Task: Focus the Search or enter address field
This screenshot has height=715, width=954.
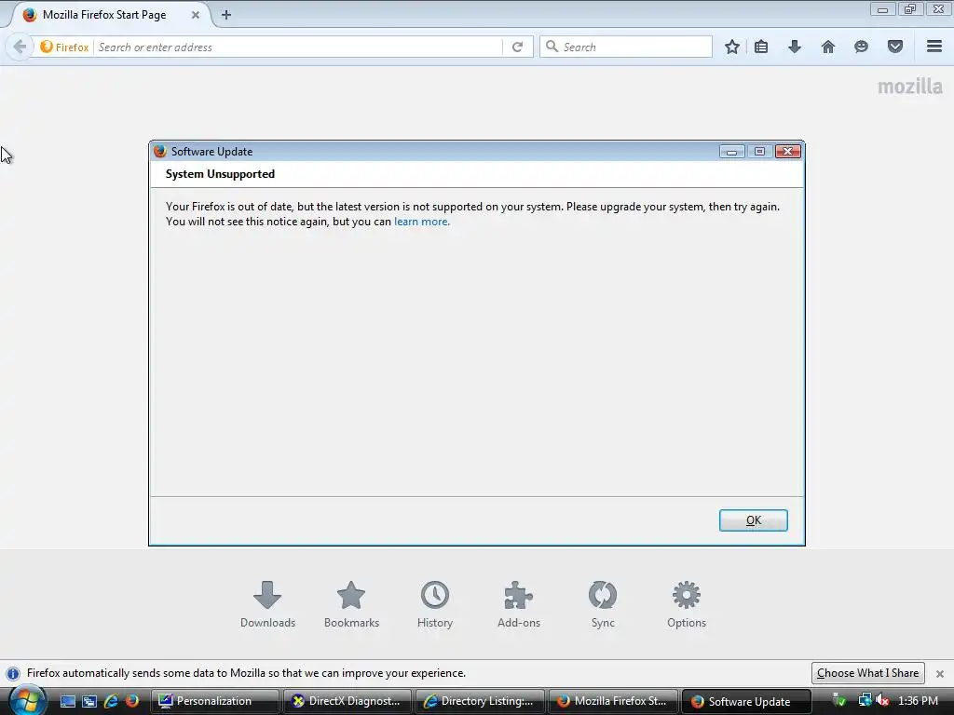Action: tap(298, 47)
